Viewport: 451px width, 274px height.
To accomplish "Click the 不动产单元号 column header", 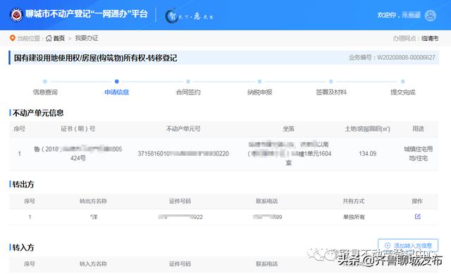I will coord(183,128).
